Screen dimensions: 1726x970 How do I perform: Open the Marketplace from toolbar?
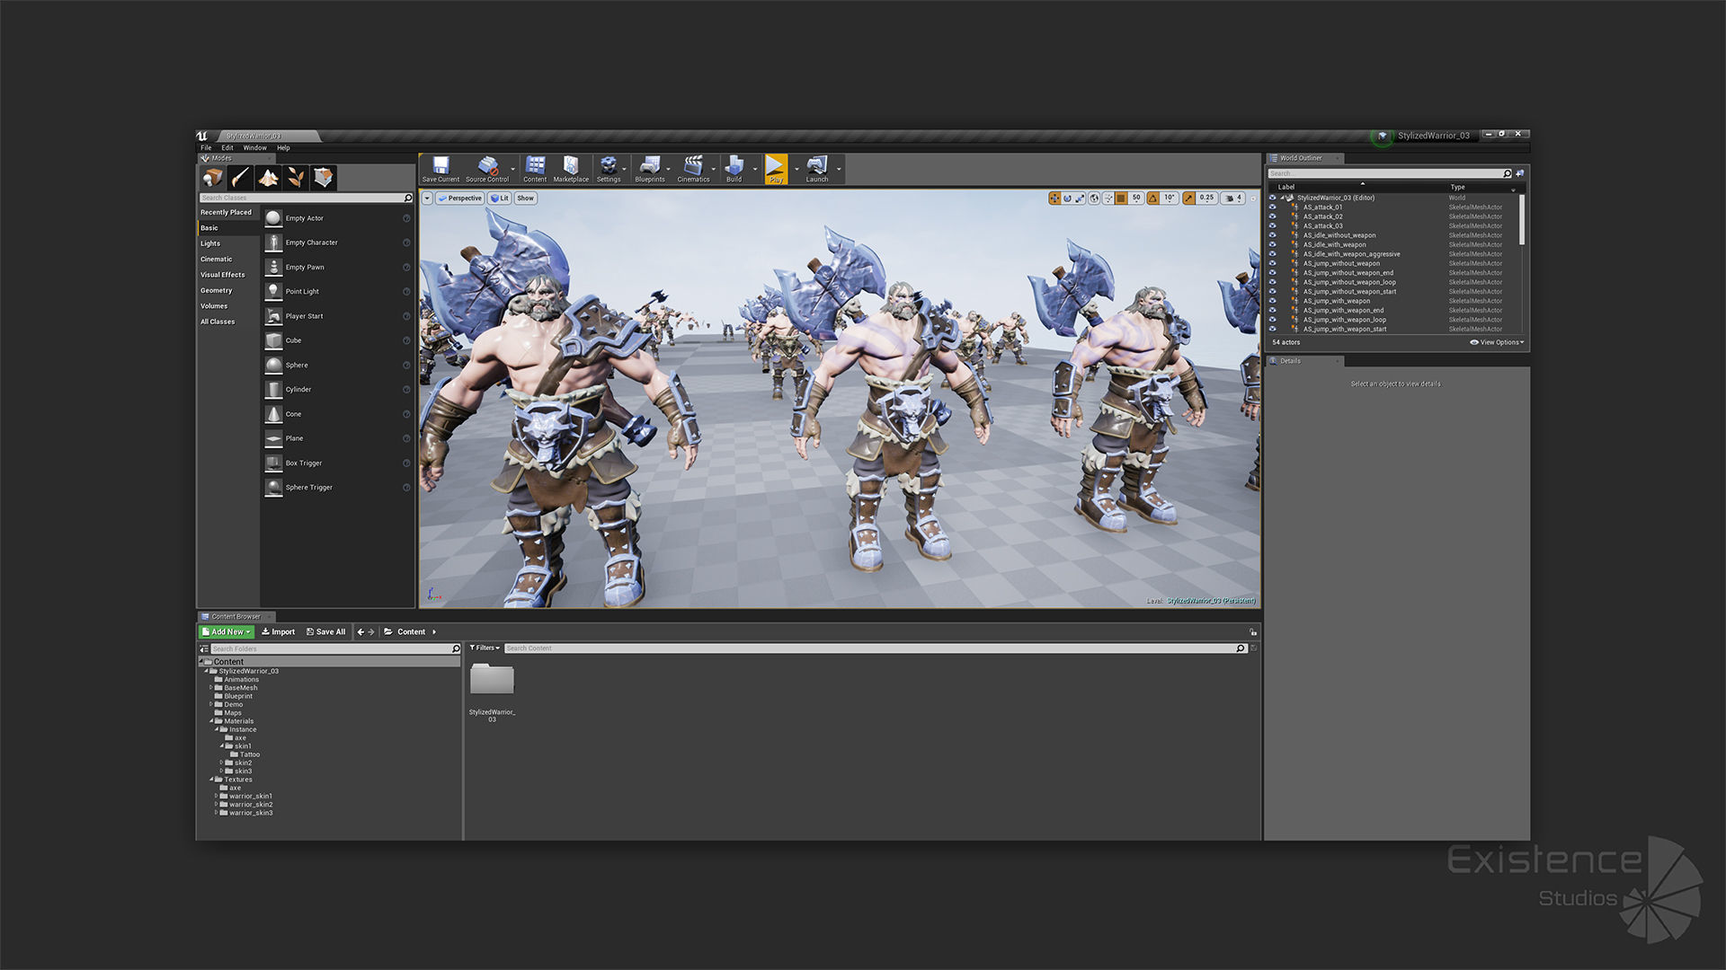click(x=571, y=169)
